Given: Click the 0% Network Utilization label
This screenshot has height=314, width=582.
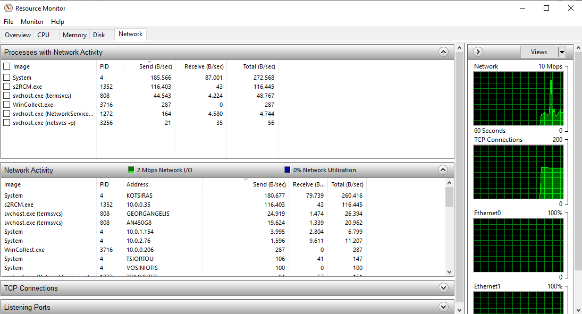Looking at the screenshot, I should 324,170.
